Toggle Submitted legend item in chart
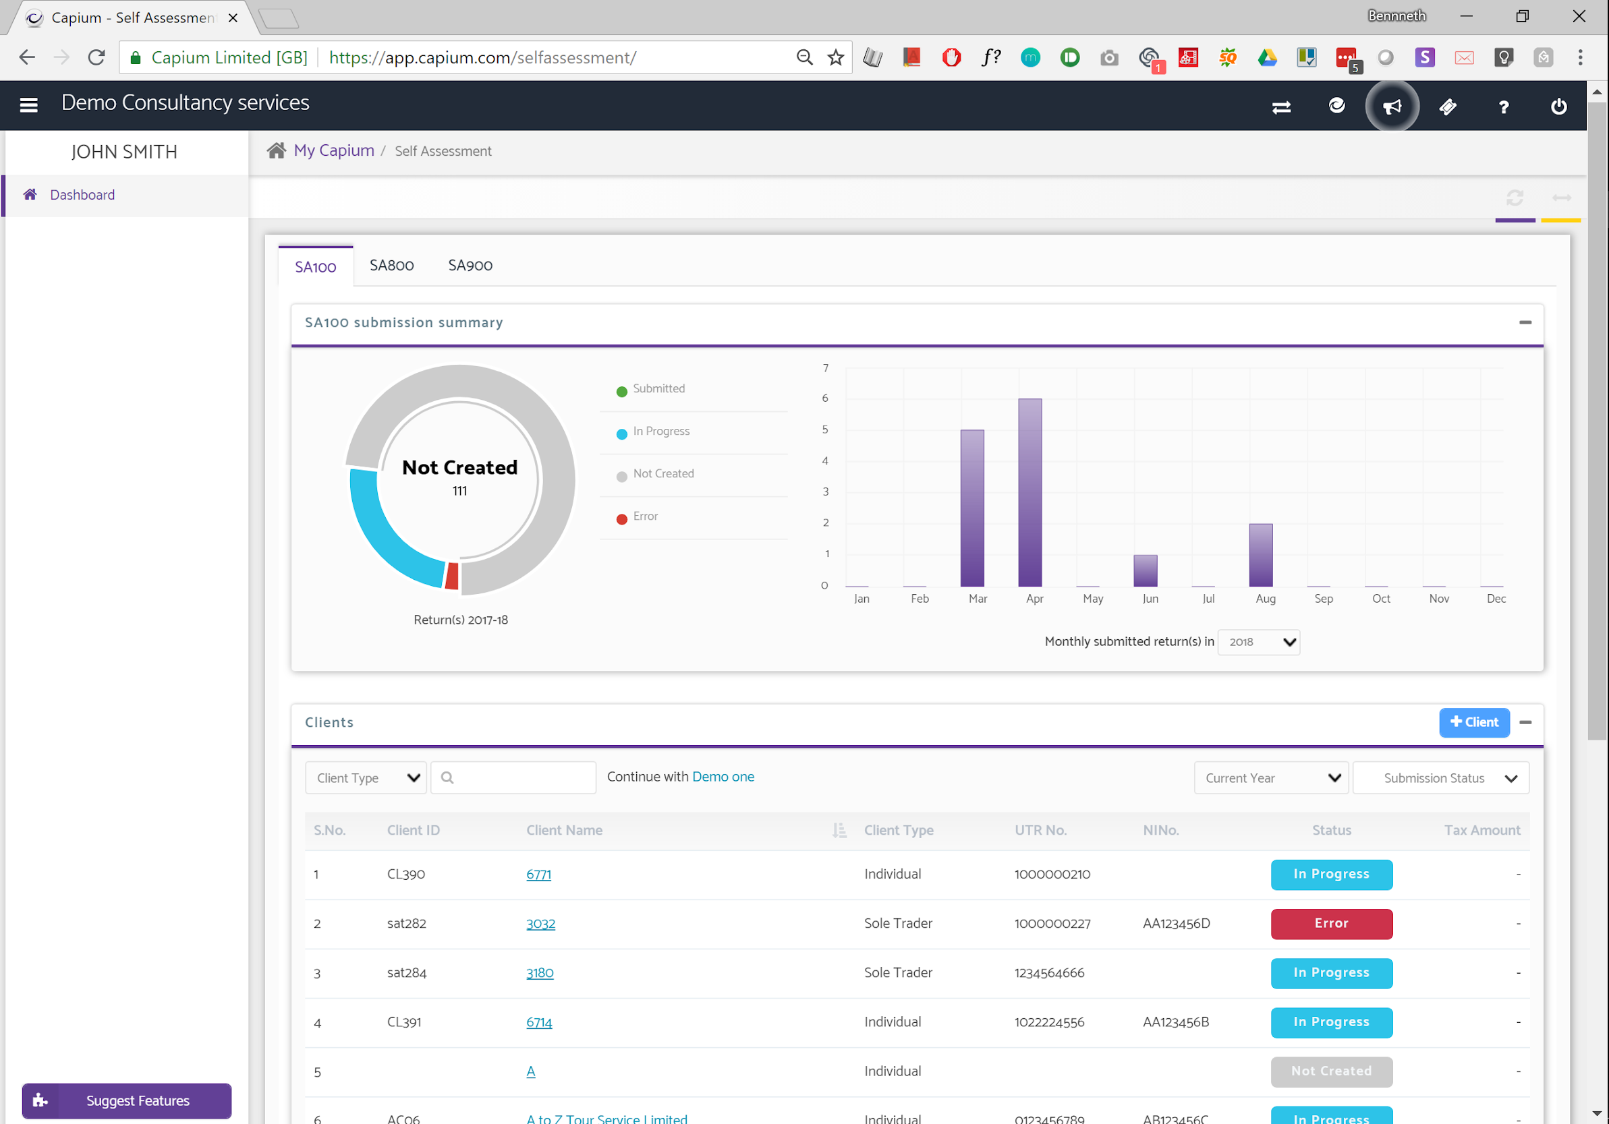Image resolution: width=1609 pixels, height=1124 pixels. tap(658, 388)
